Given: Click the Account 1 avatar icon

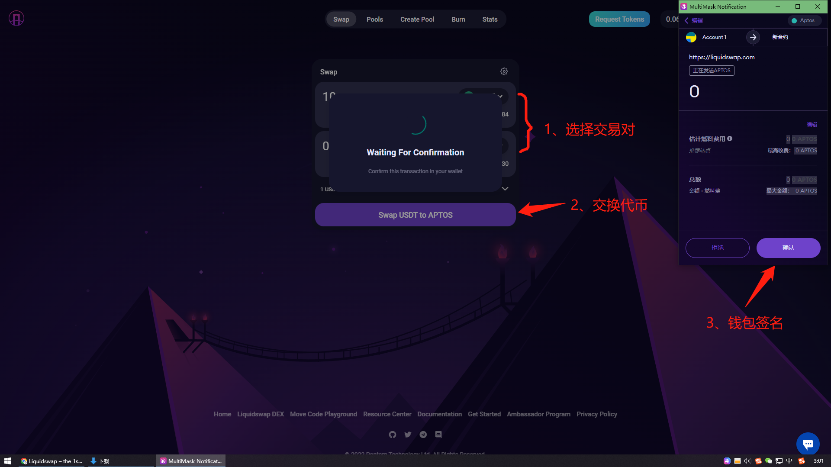Looking at the screenshot, I should click(691, 37).
